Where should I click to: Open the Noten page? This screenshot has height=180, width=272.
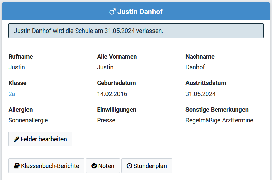[103, 166]
